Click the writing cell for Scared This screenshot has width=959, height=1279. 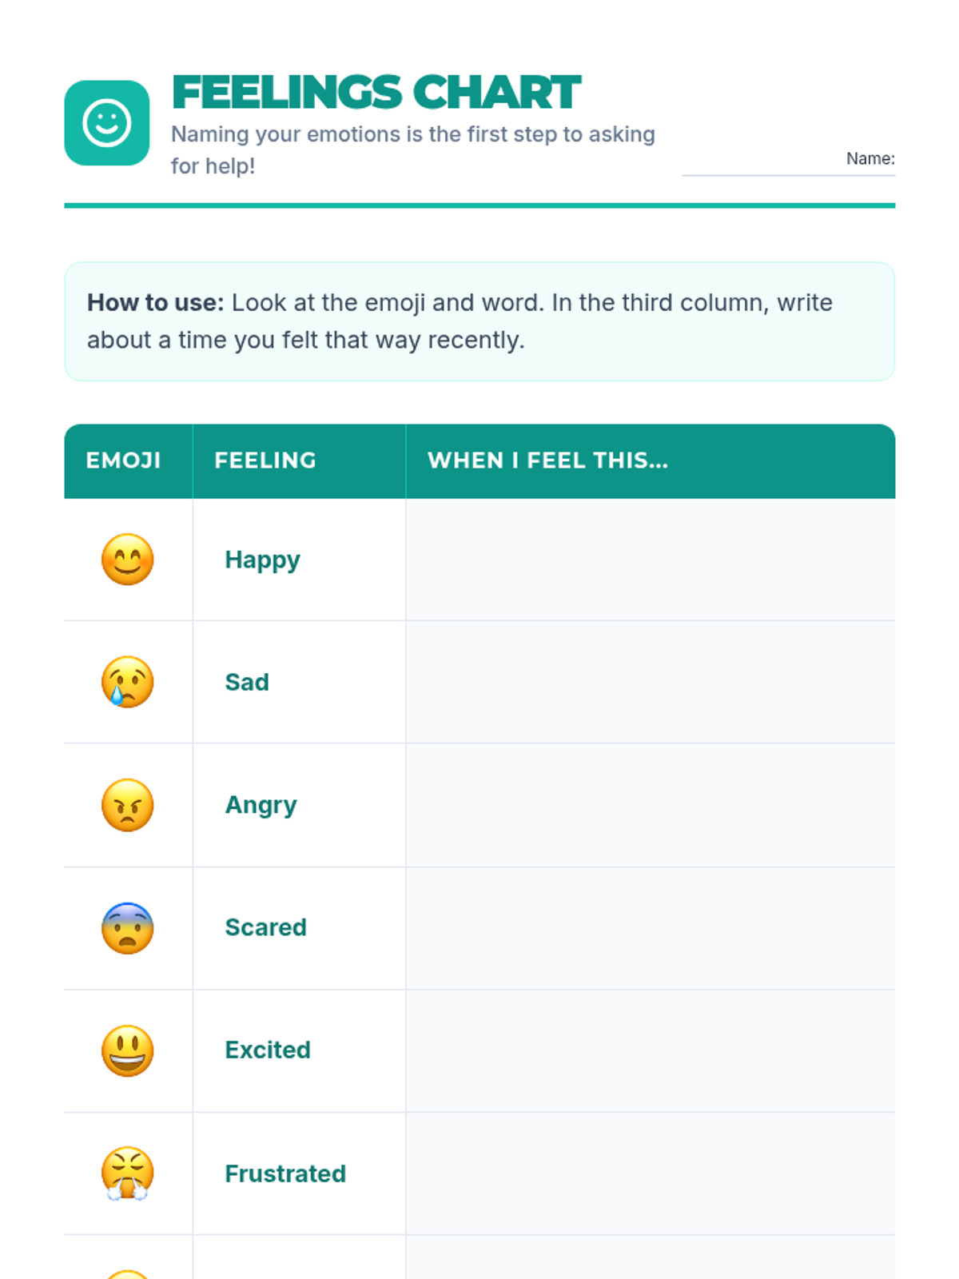(x=651, y=928)
